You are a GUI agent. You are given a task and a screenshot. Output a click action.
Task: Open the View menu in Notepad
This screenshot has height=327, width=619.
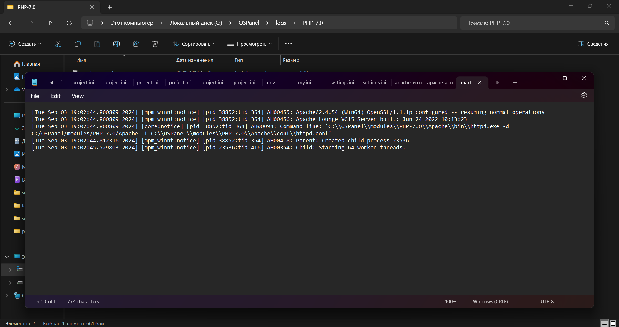[77, 96]
